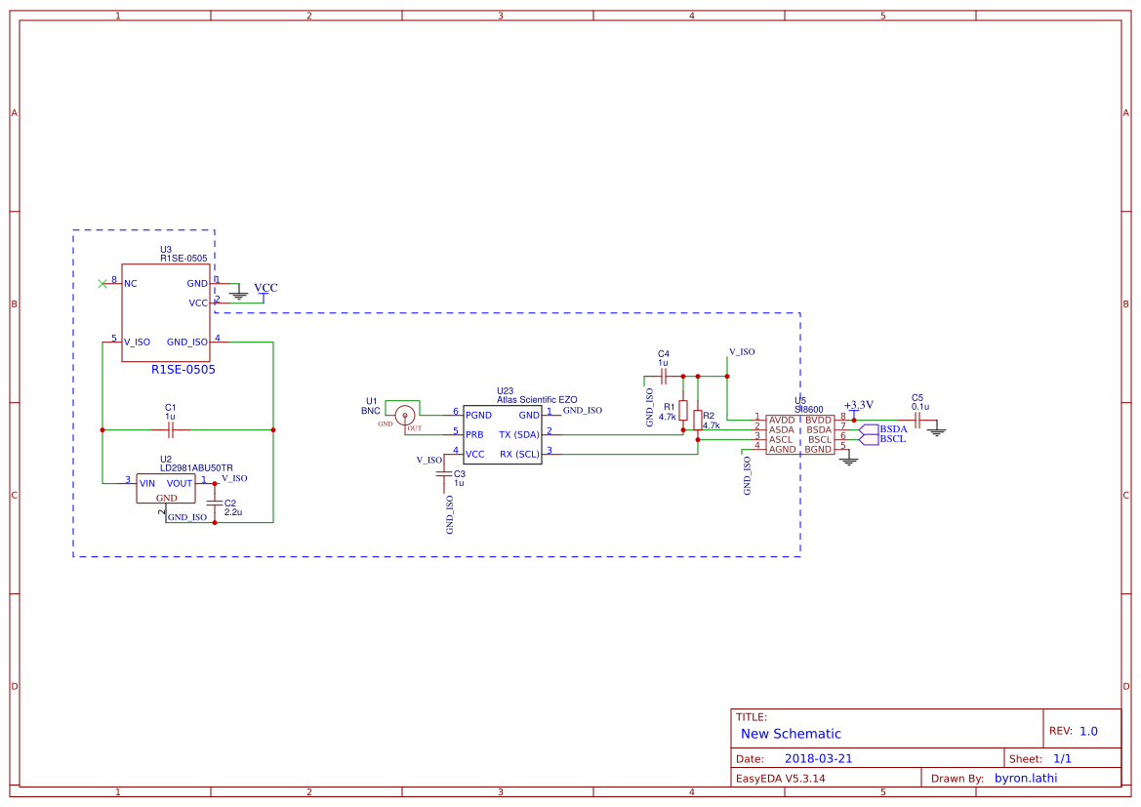Click the byron.lathi author name
Screen dimensions: 1141x807
click(1025, 778)
